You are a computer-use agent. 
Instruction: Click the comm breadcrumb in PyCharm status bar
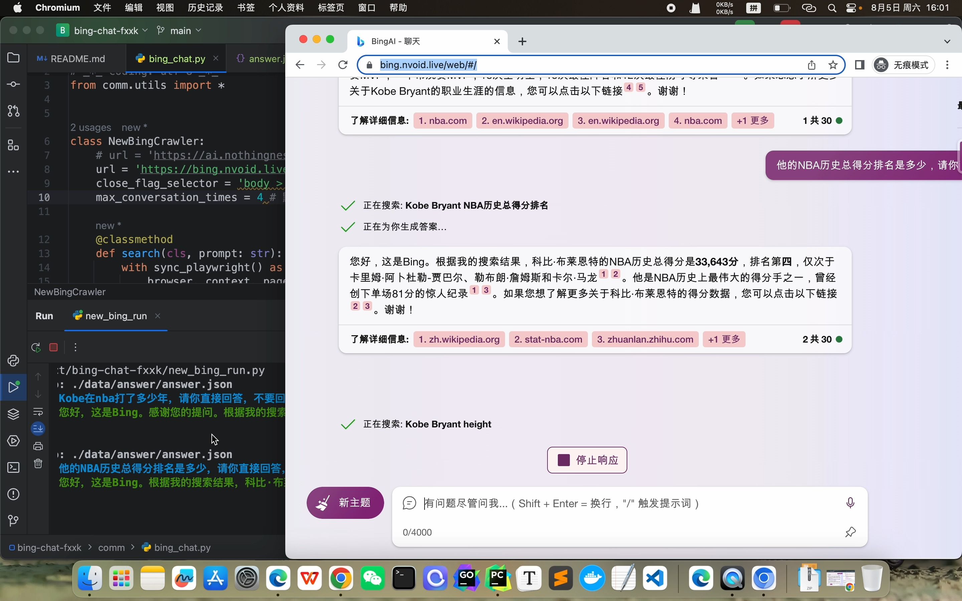click(111, 548)
